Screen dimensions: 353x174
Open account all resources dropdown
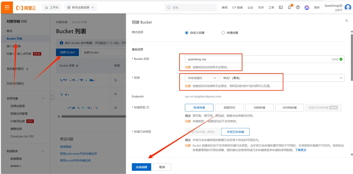[80, 8]
